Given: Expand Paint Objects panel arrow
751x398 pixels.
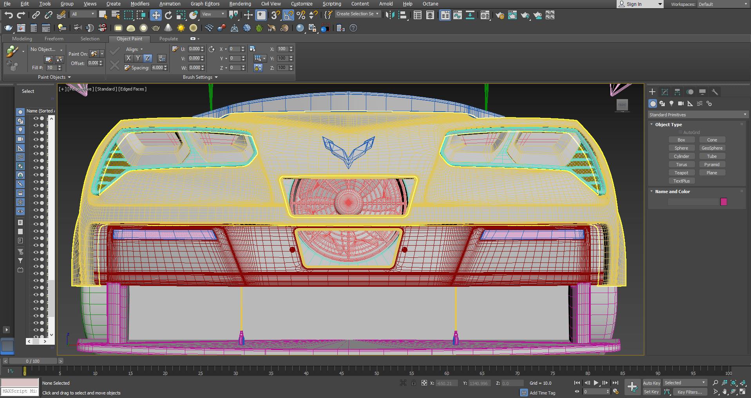Looking at the screenshot, I should click(x=69, y=77).
